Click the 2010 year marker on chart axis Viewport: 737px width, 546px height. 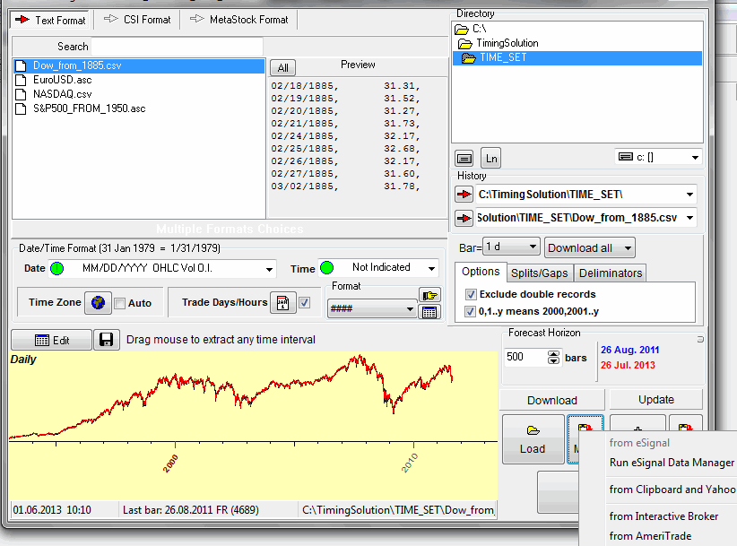(x=409, y=463)
